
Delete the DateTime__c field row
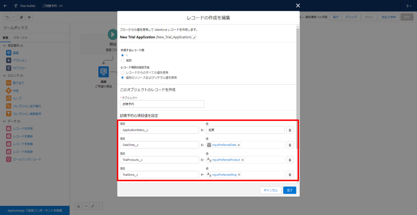click(290, 145)
